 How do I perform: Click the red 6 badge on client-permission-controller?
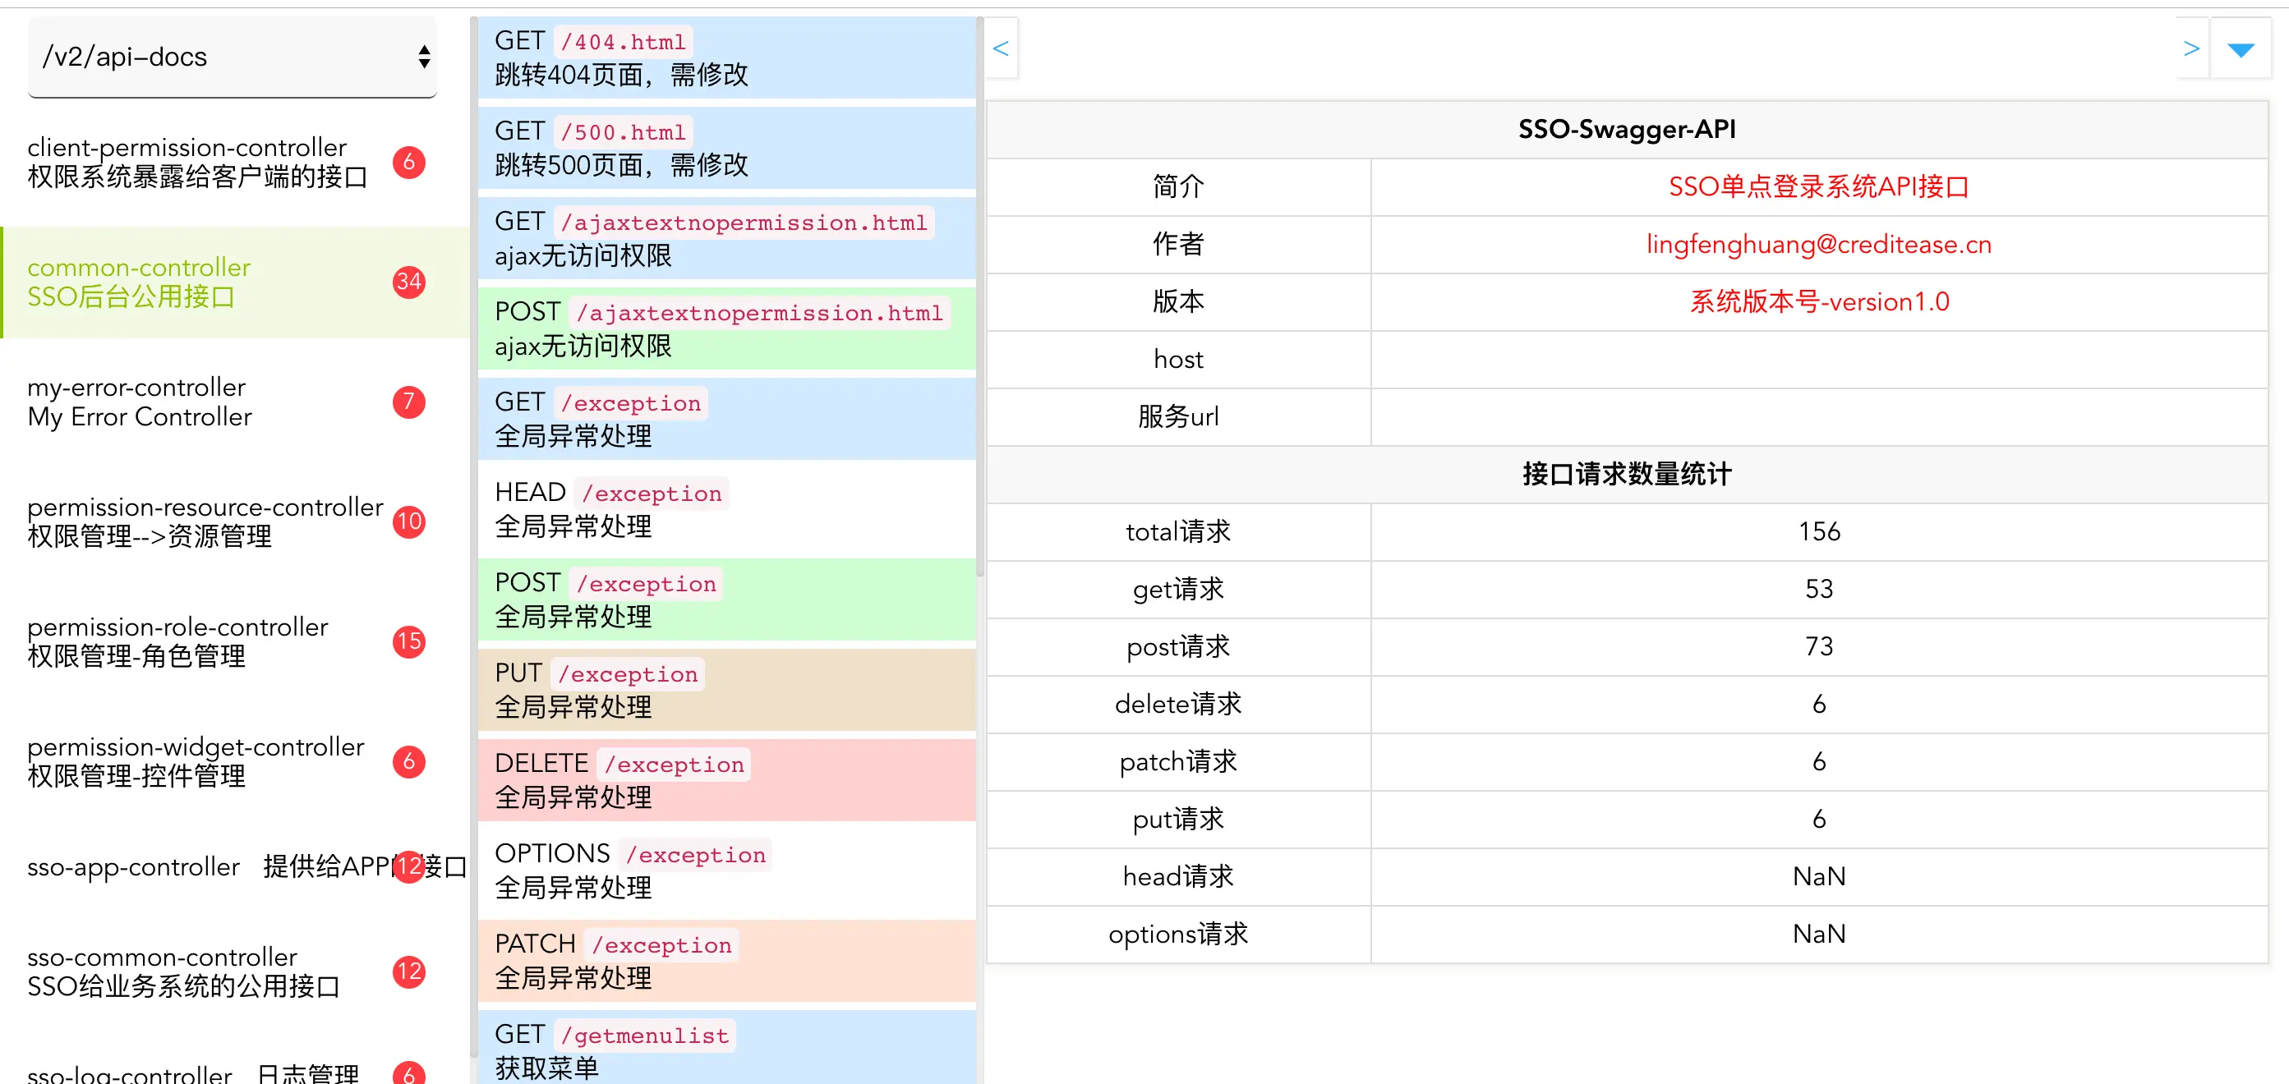point(409,162)
